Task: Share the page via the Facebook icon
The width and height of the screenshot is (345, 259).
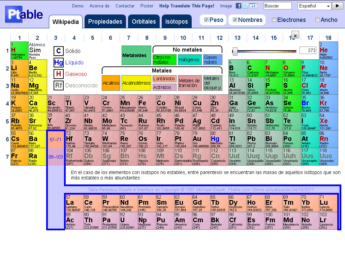Action: 238,6
